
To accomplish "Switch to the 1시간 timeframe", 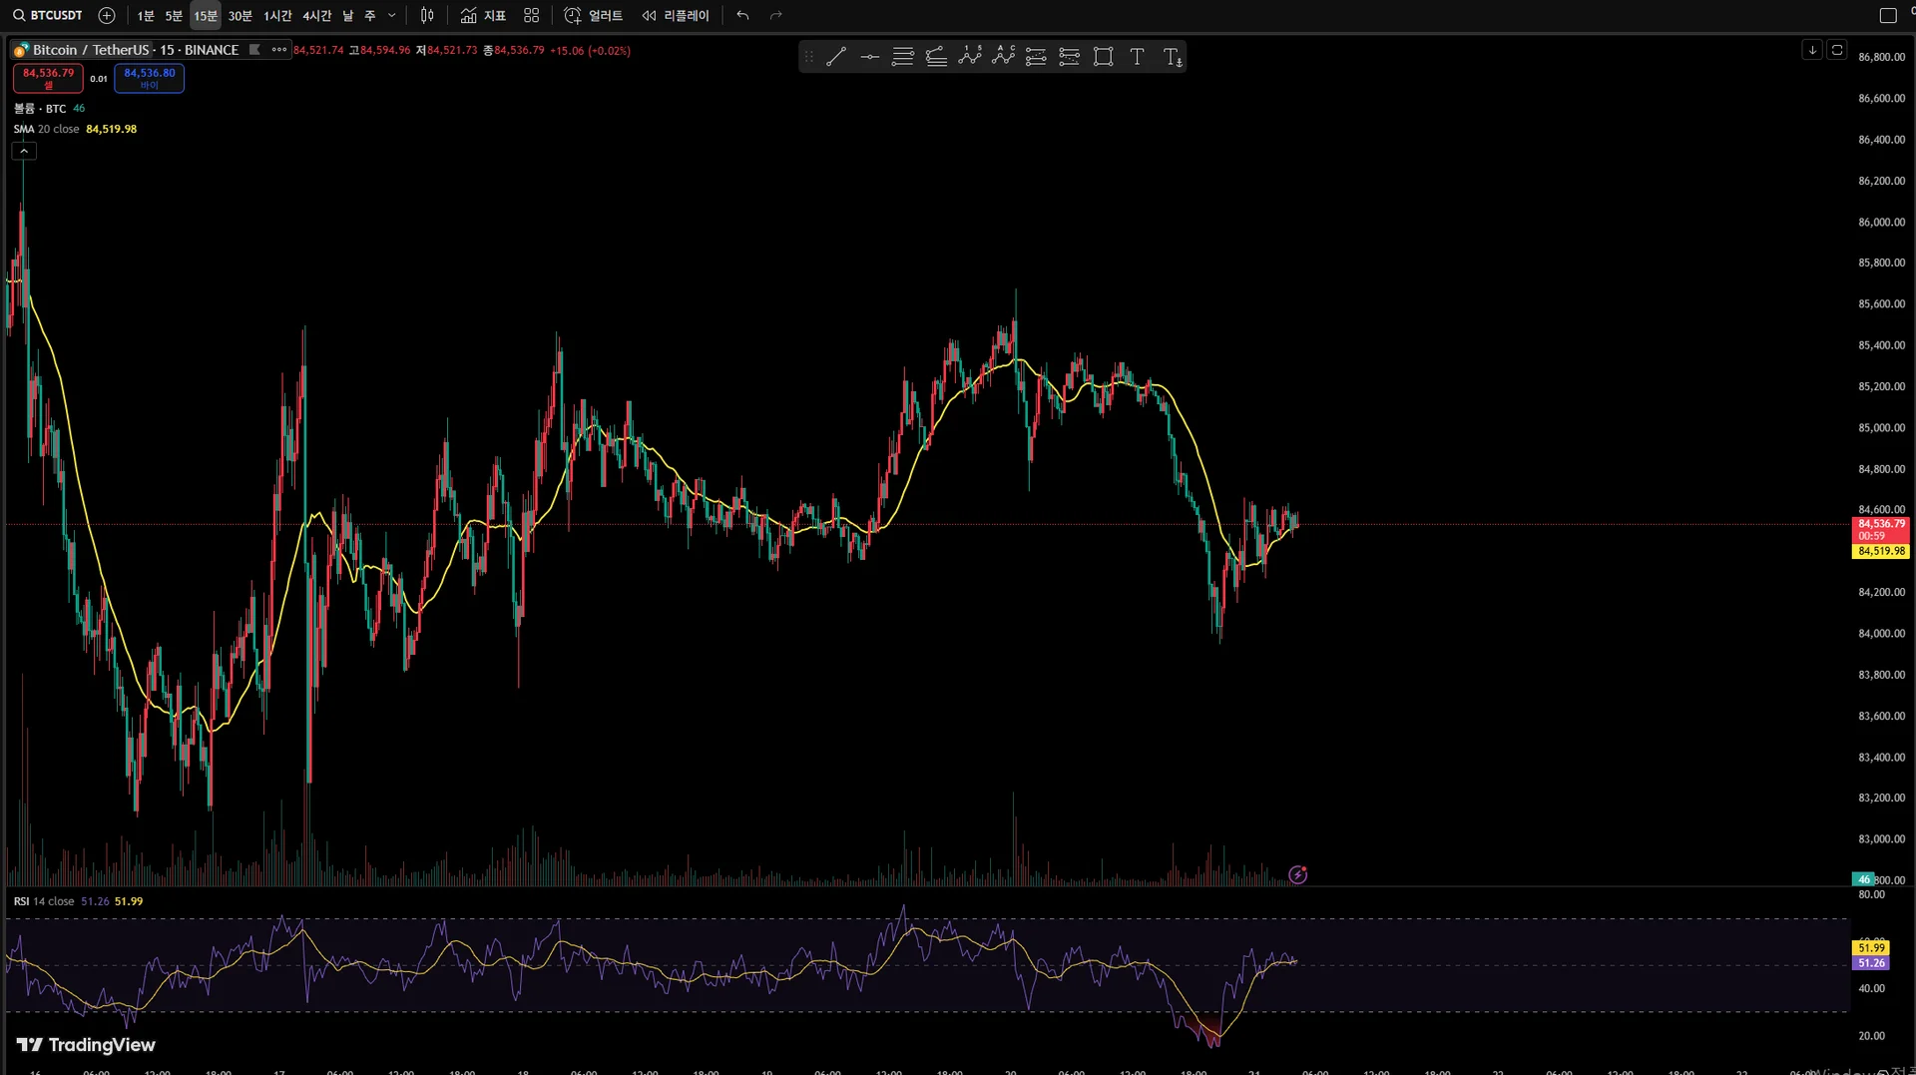I will (277, 16).
